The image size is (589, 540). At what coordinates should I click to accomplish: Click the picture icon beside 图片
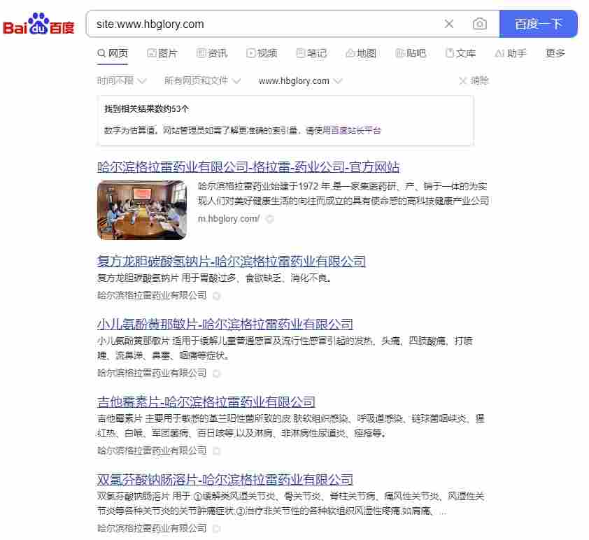(x=152, y=52)
